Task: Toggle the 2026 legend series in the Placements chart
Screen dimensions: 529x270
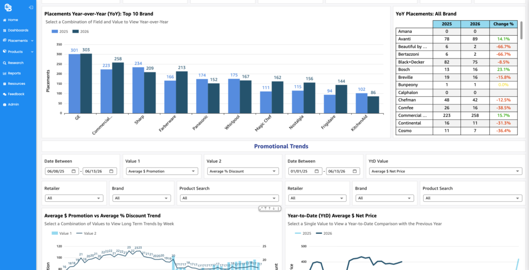Action: (81, 32)
